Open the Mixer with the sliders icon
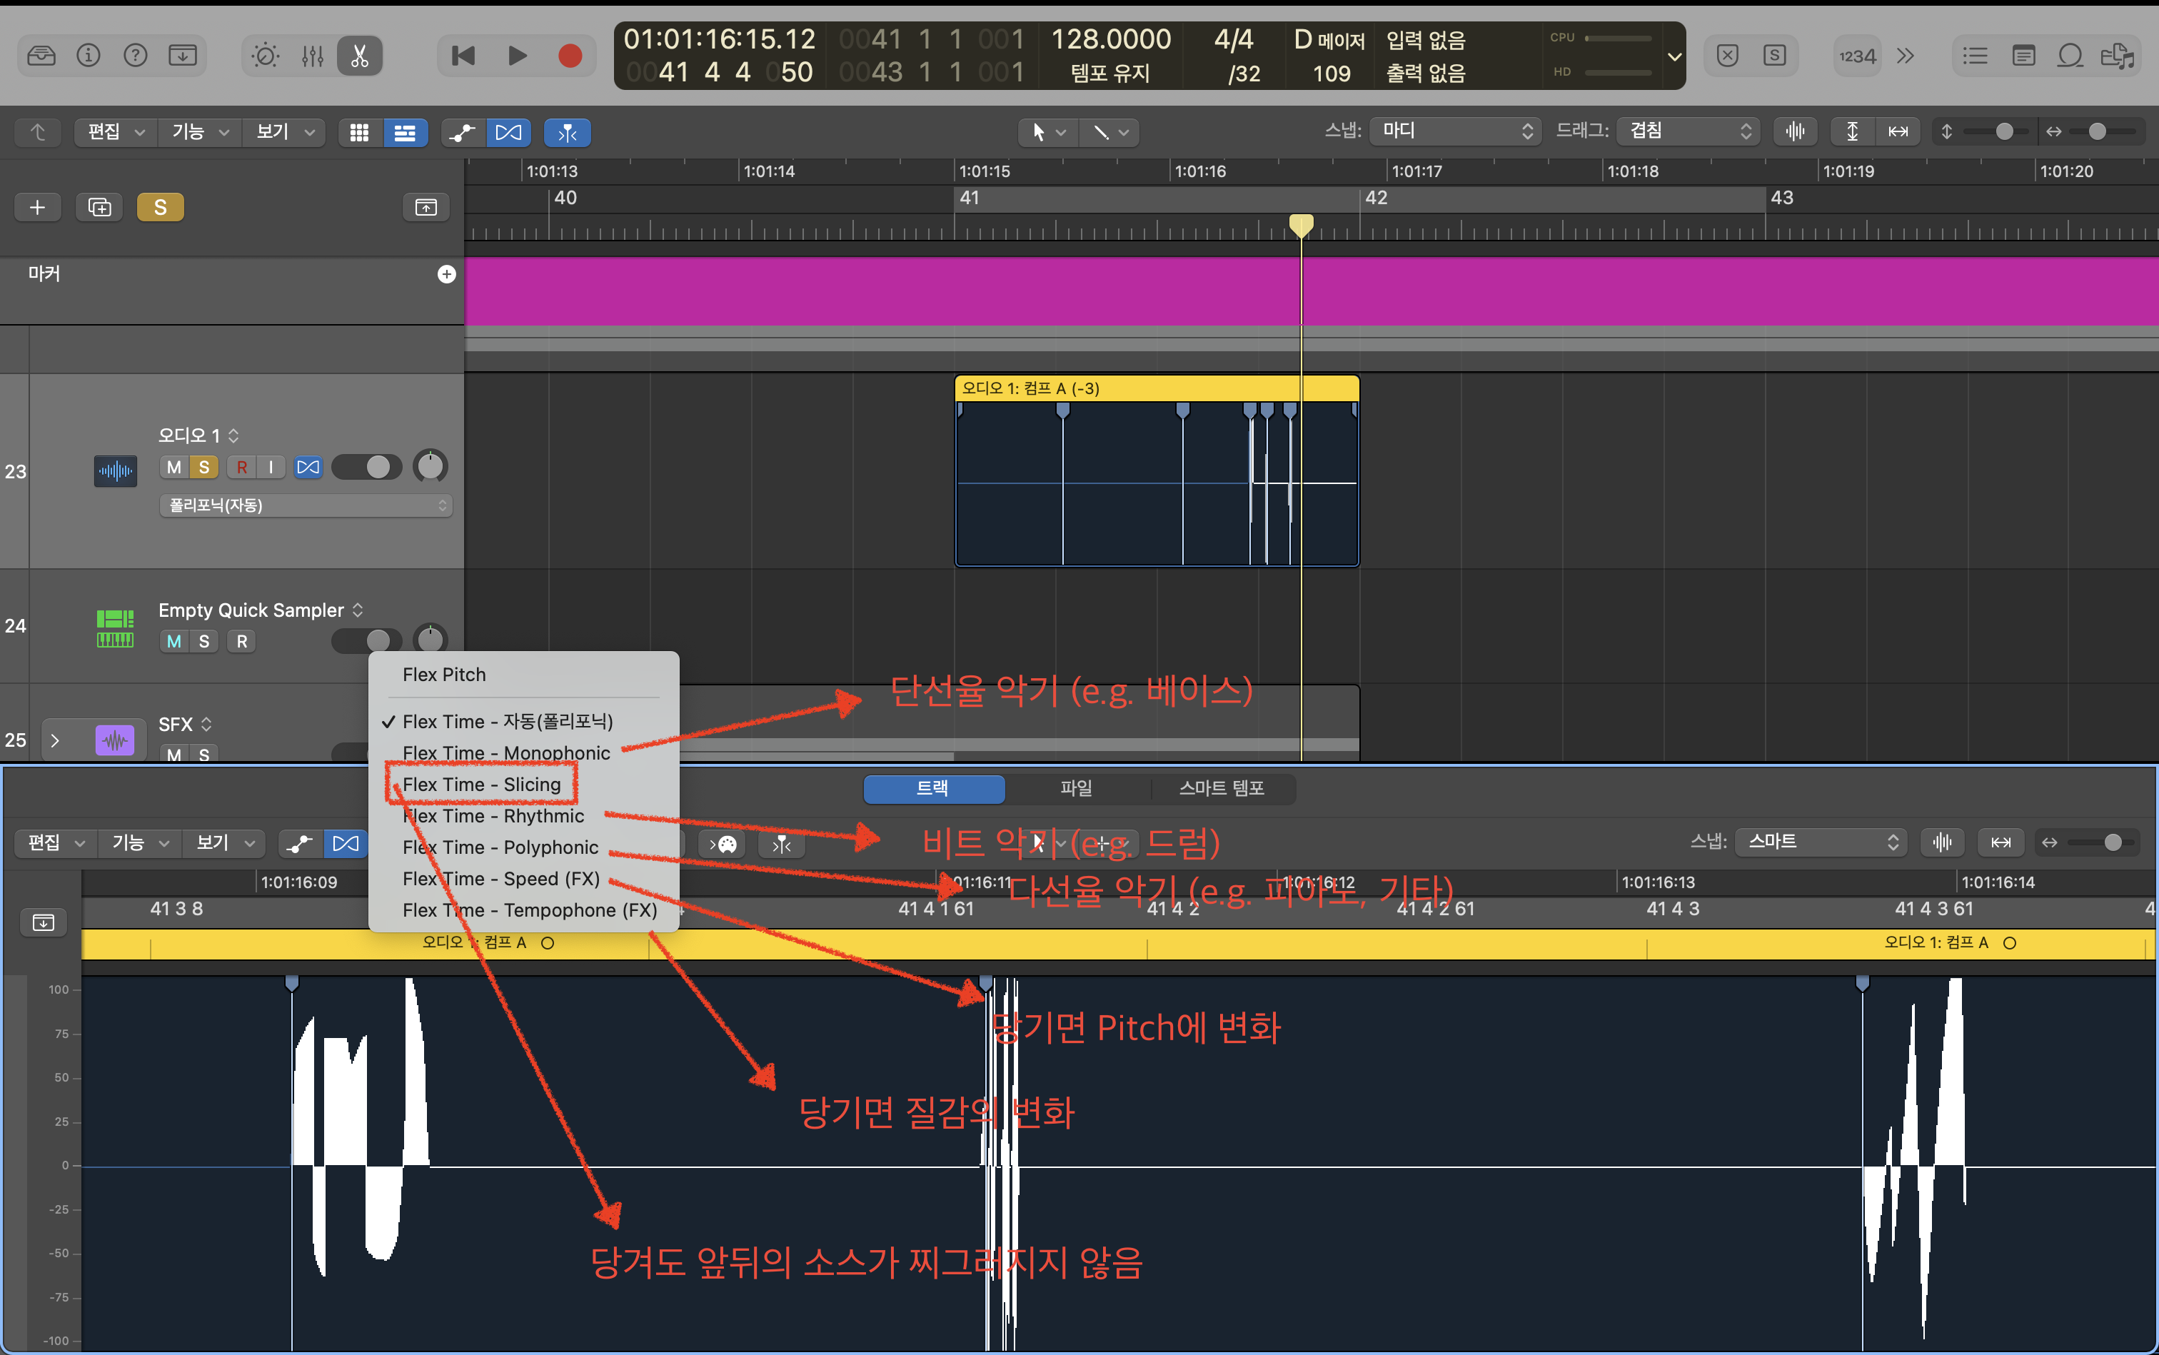Screen dimensions: 2159x1355 [312, 56]
